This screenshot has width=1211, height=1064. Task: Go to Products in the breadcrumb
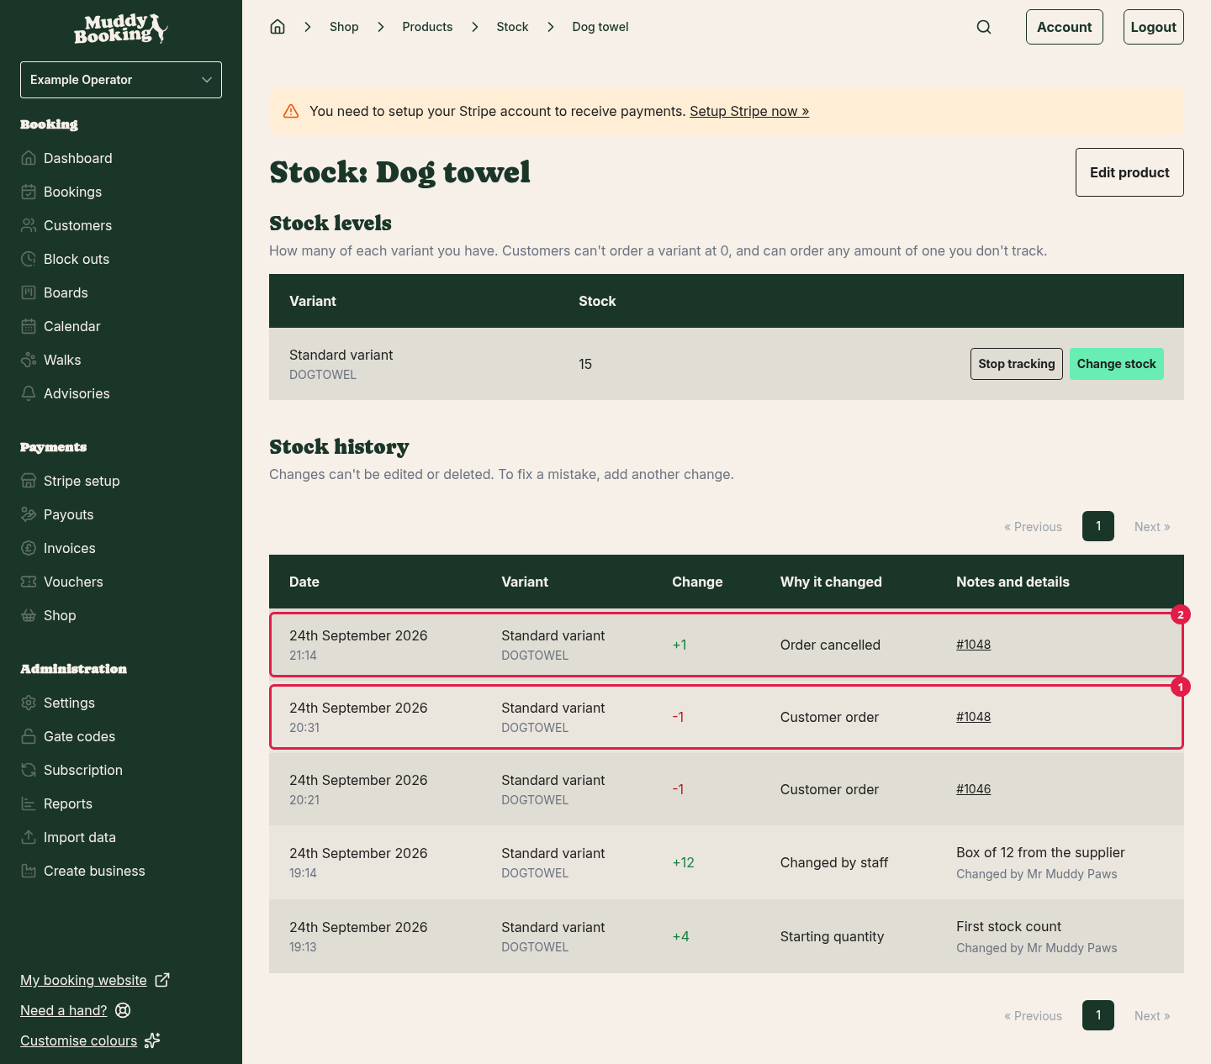(427, 27)
